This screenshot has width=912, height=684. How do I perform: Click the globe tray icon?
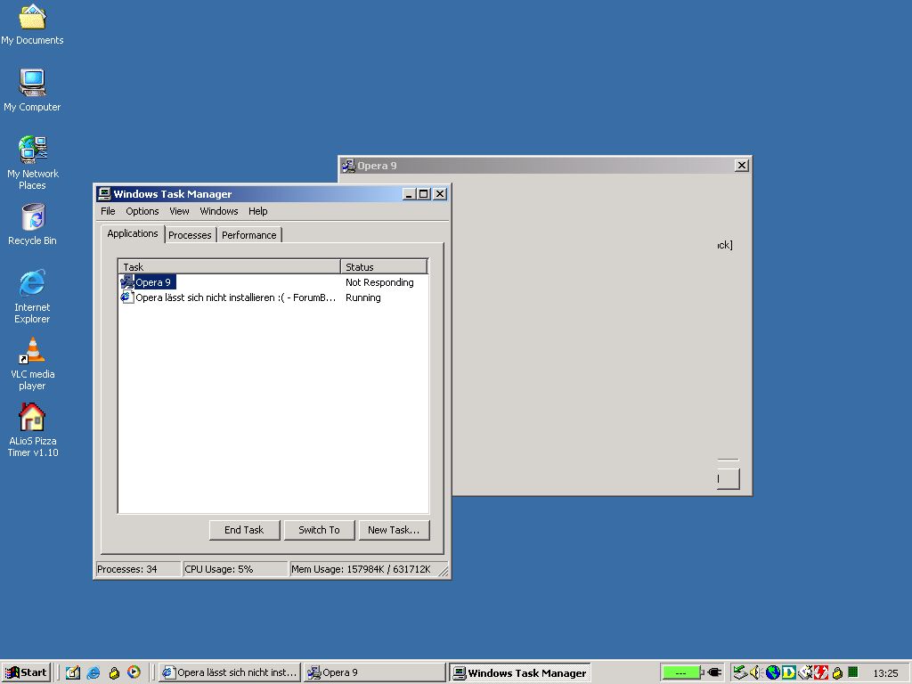coord(772,672)
